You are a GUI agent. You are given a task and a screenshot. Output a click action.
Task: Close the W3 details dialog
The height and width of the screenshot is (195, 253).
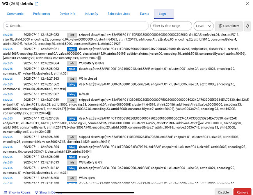(247, 4)
